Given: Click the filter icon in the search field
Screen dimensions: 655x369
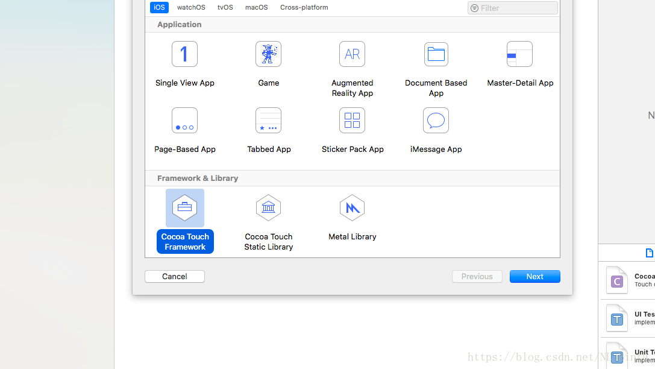Looking at the screenshot, I should pos(475,8).
